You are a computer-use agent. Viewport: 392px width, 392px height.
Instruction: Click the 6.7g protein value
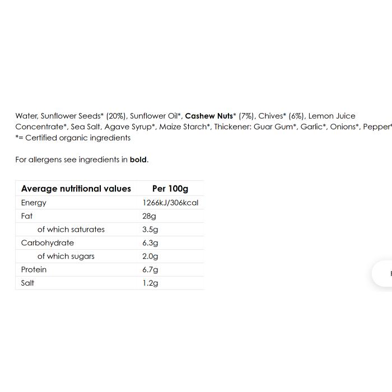pyautogui.click(x=150, y=269)
